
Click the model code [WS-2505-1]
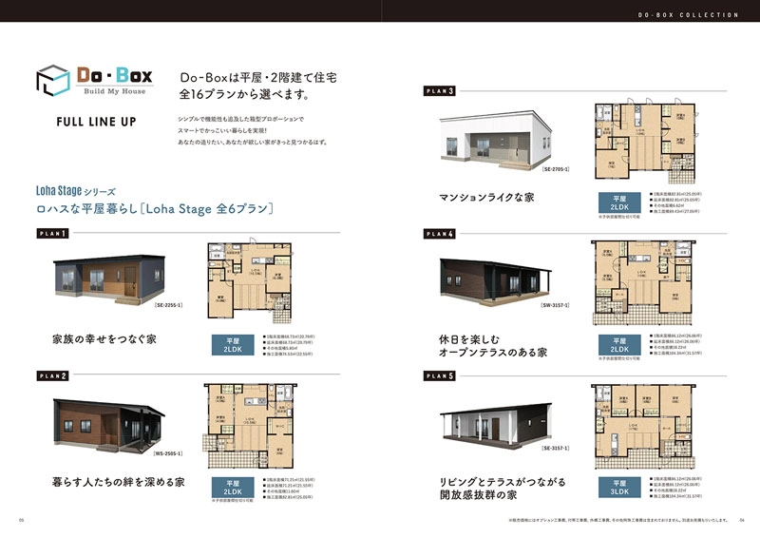tap(168, 453)
